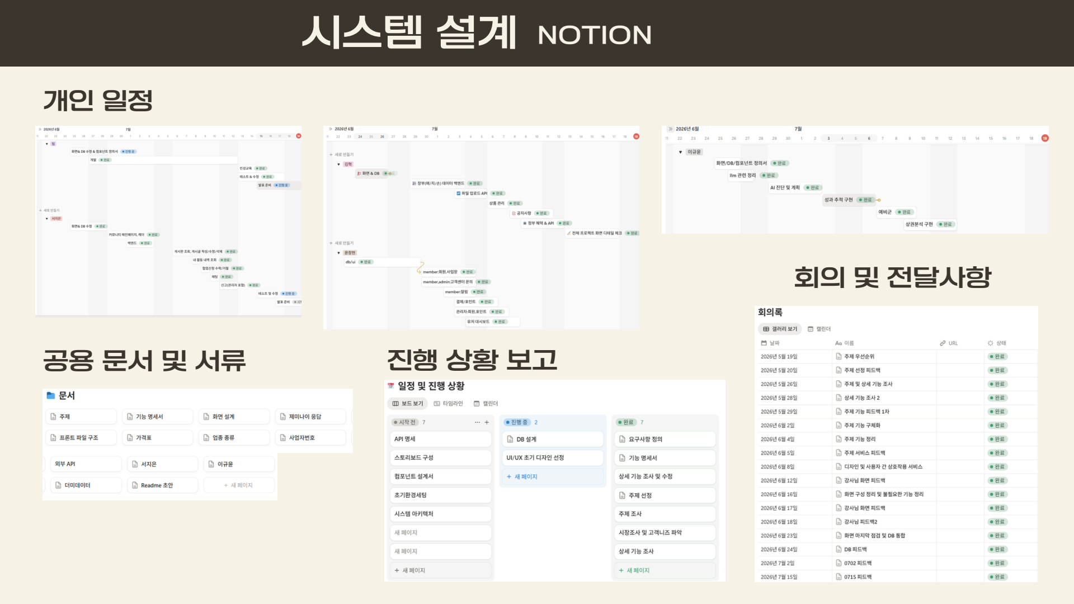1074x604 pixels.
Task: Collapse the 윤창현 group in the timeline
Action: click(x=338, y=253)
